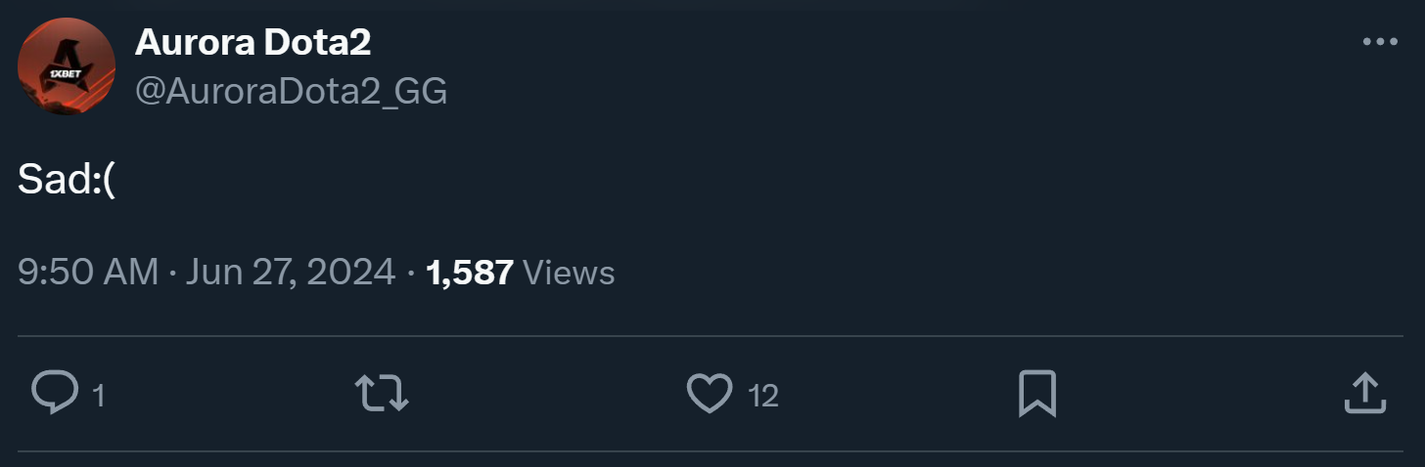Click the divider line below action icons
Screen dimensions: 1425x467
pos(711,451)
